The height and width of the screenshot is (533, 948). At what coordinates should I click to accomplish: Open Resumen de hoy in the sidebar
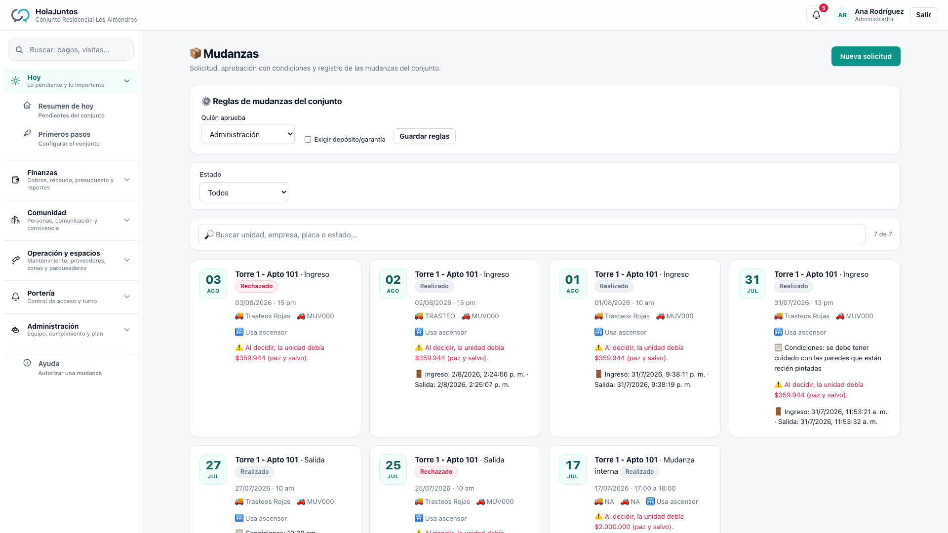(71, 110)
